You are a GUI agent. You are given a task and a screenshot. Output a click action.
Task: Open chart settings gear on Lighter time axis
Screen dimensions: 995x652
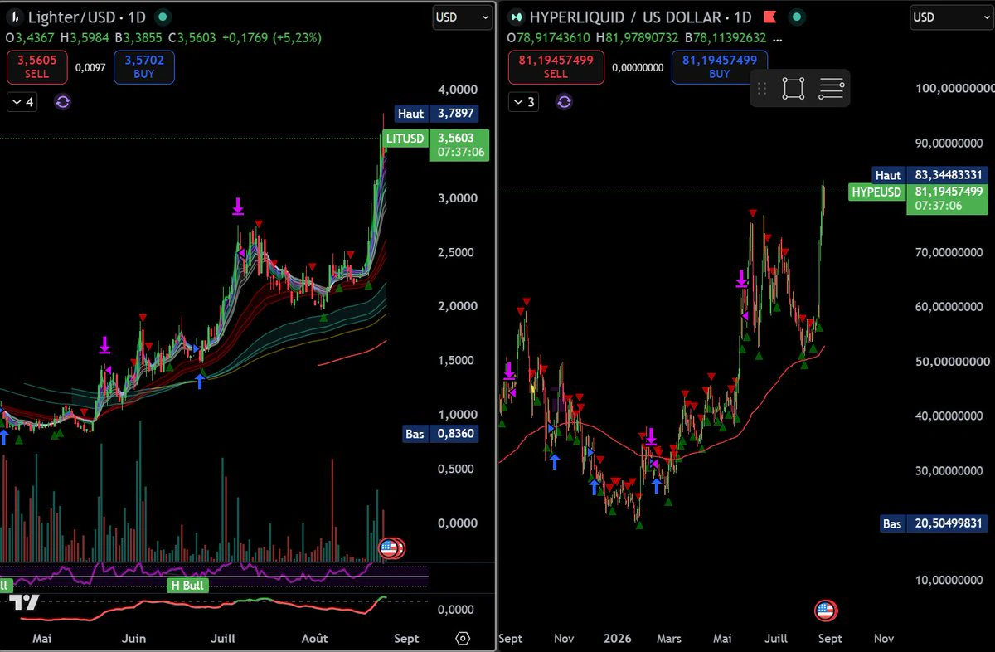coord(463,638)
